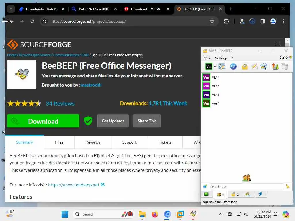Click the blue broadcast antenna icon
Image resolution: width=295 pixels, height=221 pixels.
click(233, 66)
